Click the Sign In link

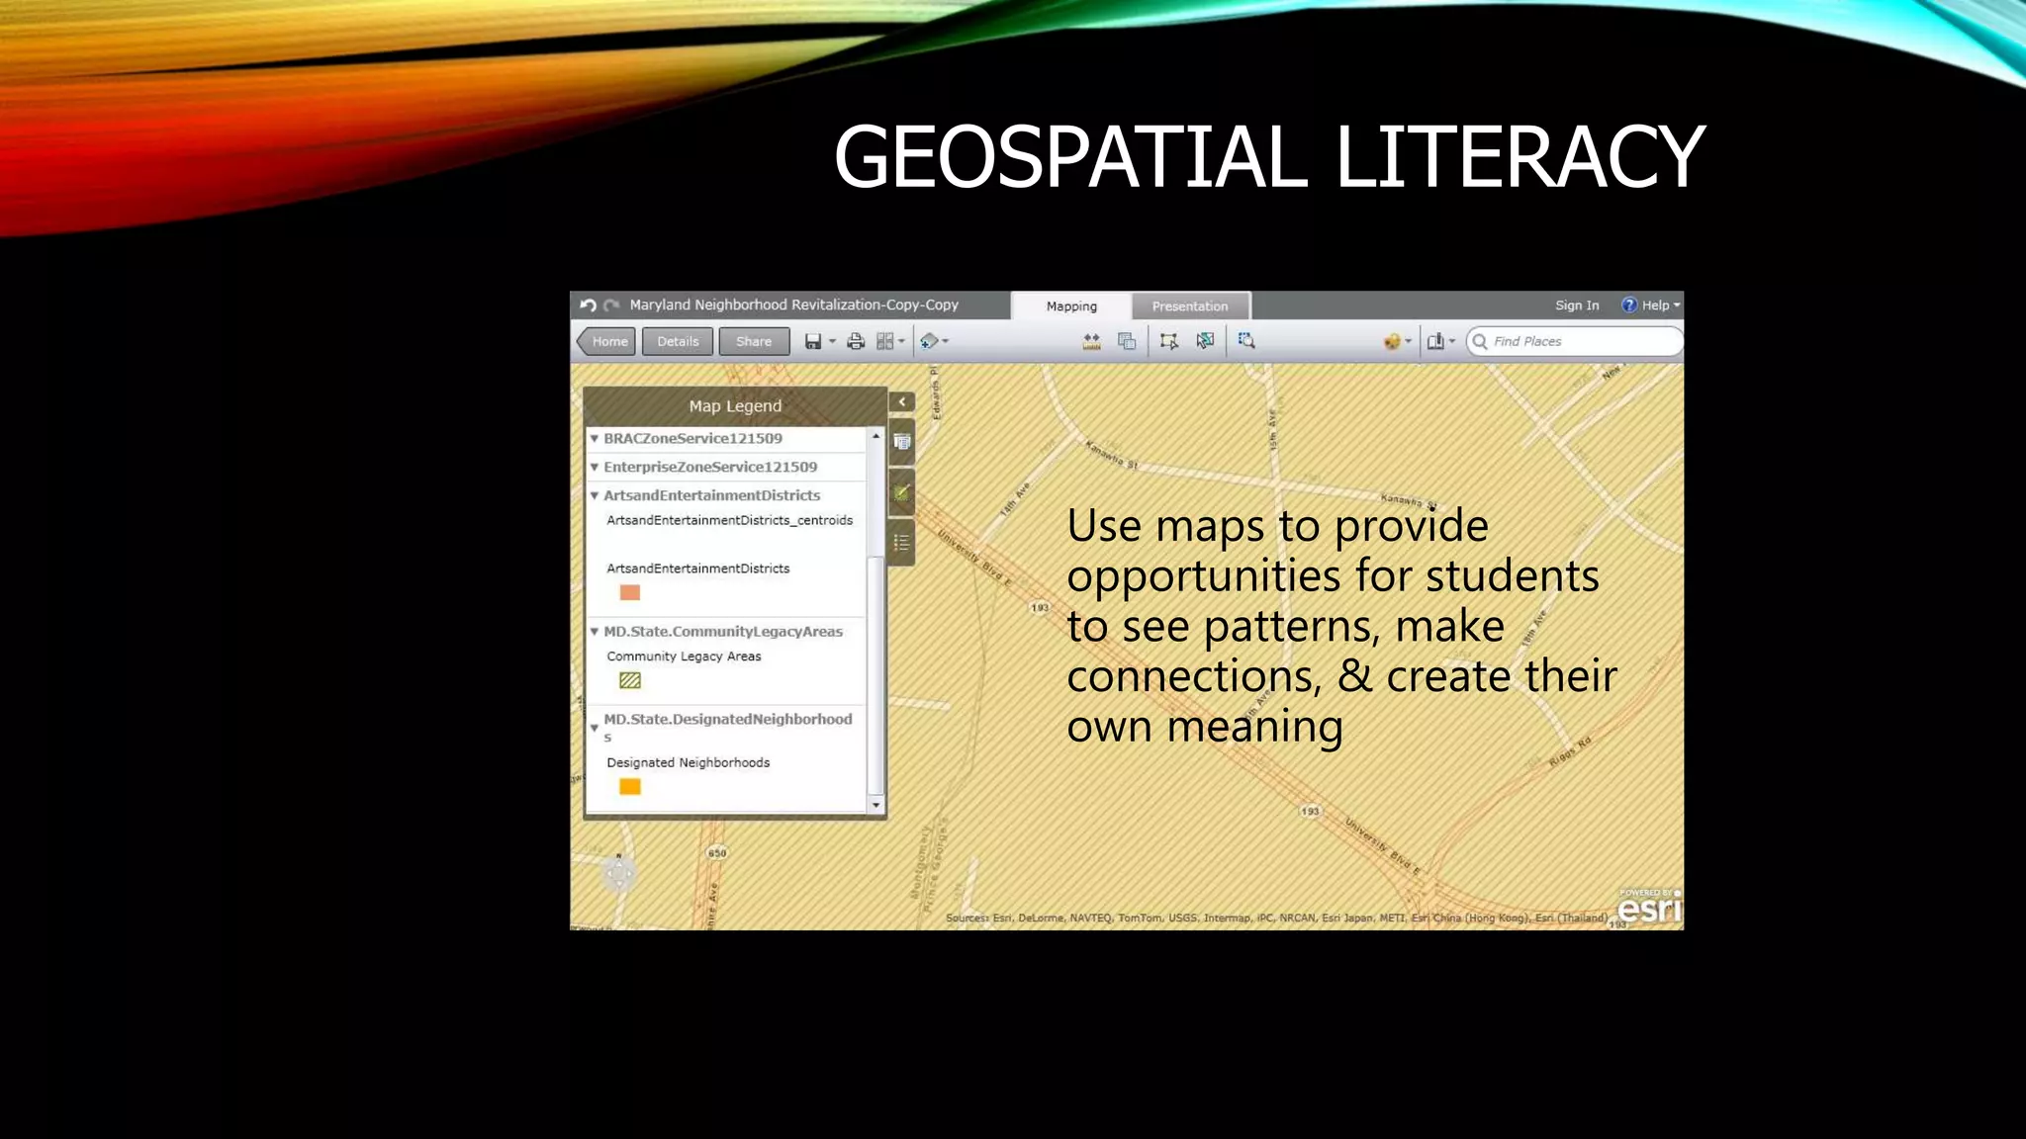(x=1576, y=306)
